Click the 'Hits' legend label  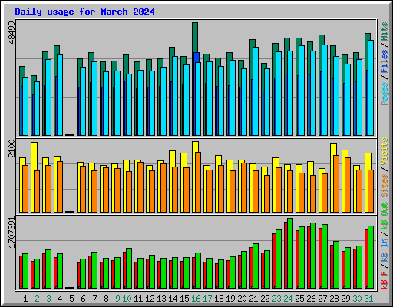[385, 31]
